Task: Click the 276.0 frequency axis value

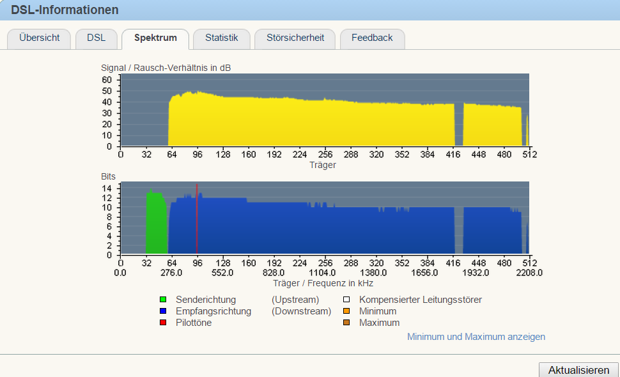Action: 171,273
